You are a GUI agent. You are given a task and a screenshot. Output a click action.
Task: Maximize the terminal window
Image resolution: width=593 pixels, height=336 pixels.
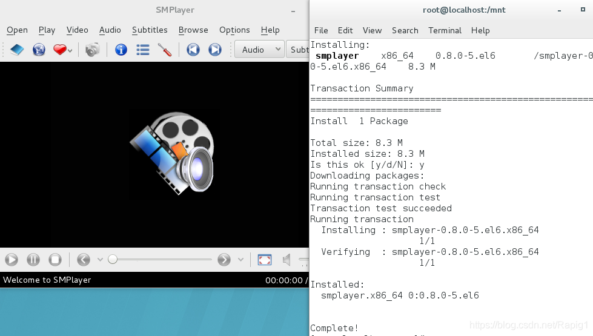(583, 10)
